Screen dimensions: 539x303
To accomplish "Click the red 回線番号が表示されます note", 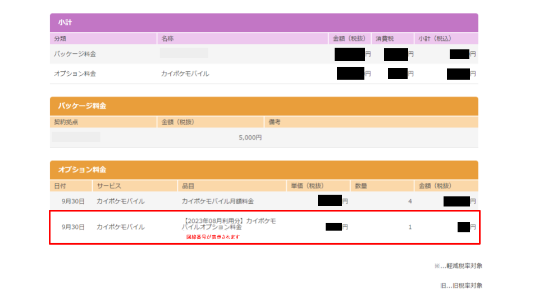I will tap(213, 237).
